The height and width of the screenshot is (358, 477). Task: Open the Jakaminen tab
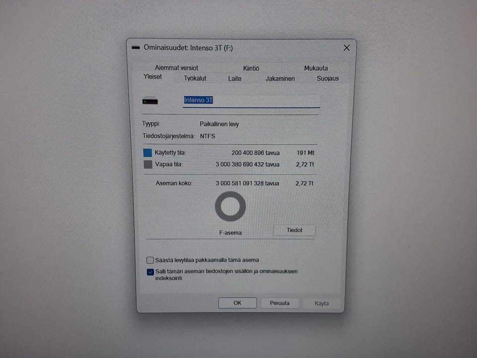[280, 79]
